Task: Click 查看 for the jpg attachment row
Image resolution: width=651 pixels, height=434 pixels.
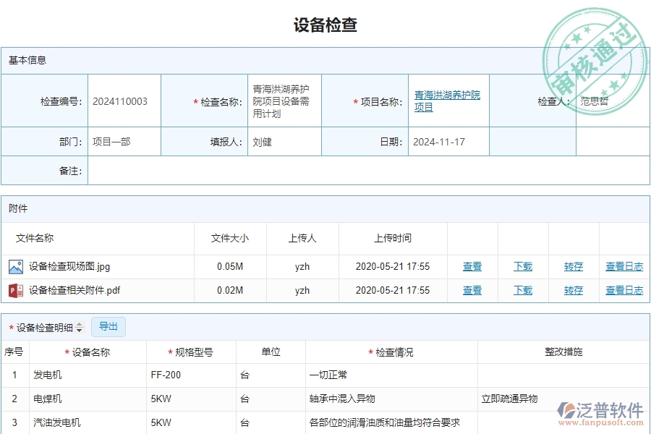Action: coord(472,266)
